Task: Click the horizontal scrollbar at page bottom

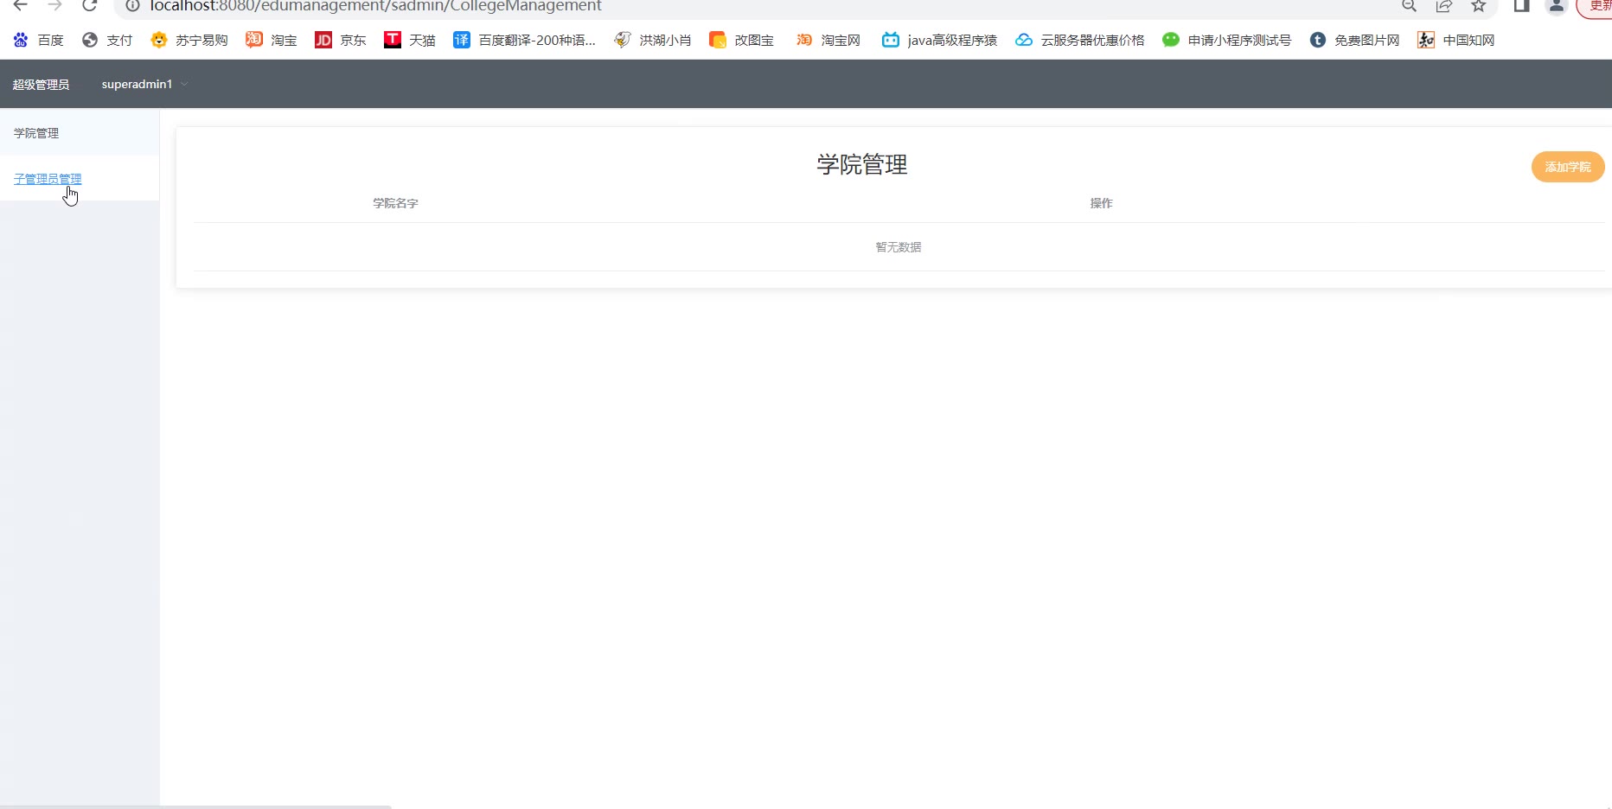Action: click(195, 806)
